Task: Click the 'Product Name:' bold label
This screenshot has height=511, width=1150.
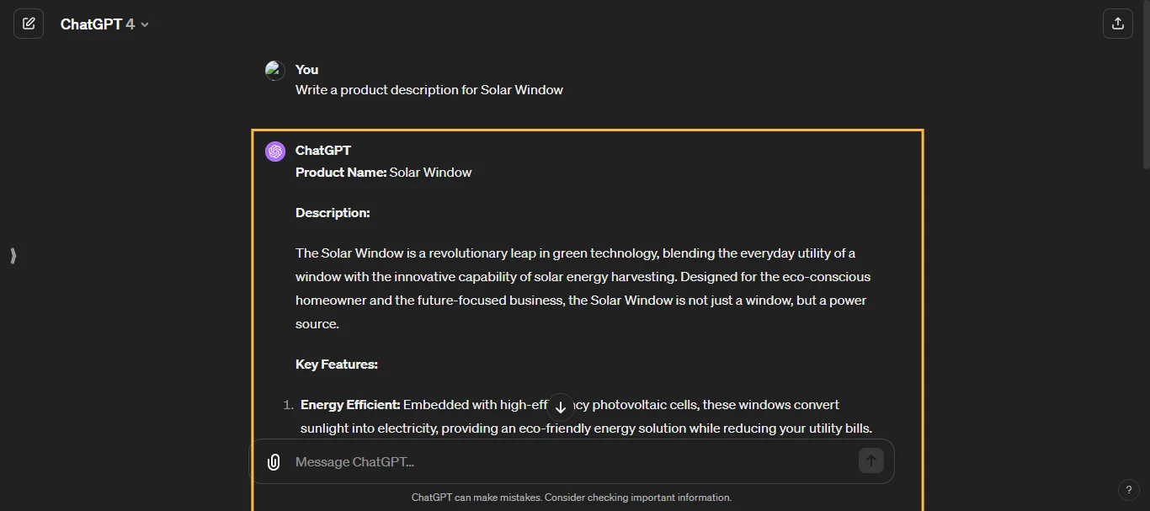Action: 341,173
